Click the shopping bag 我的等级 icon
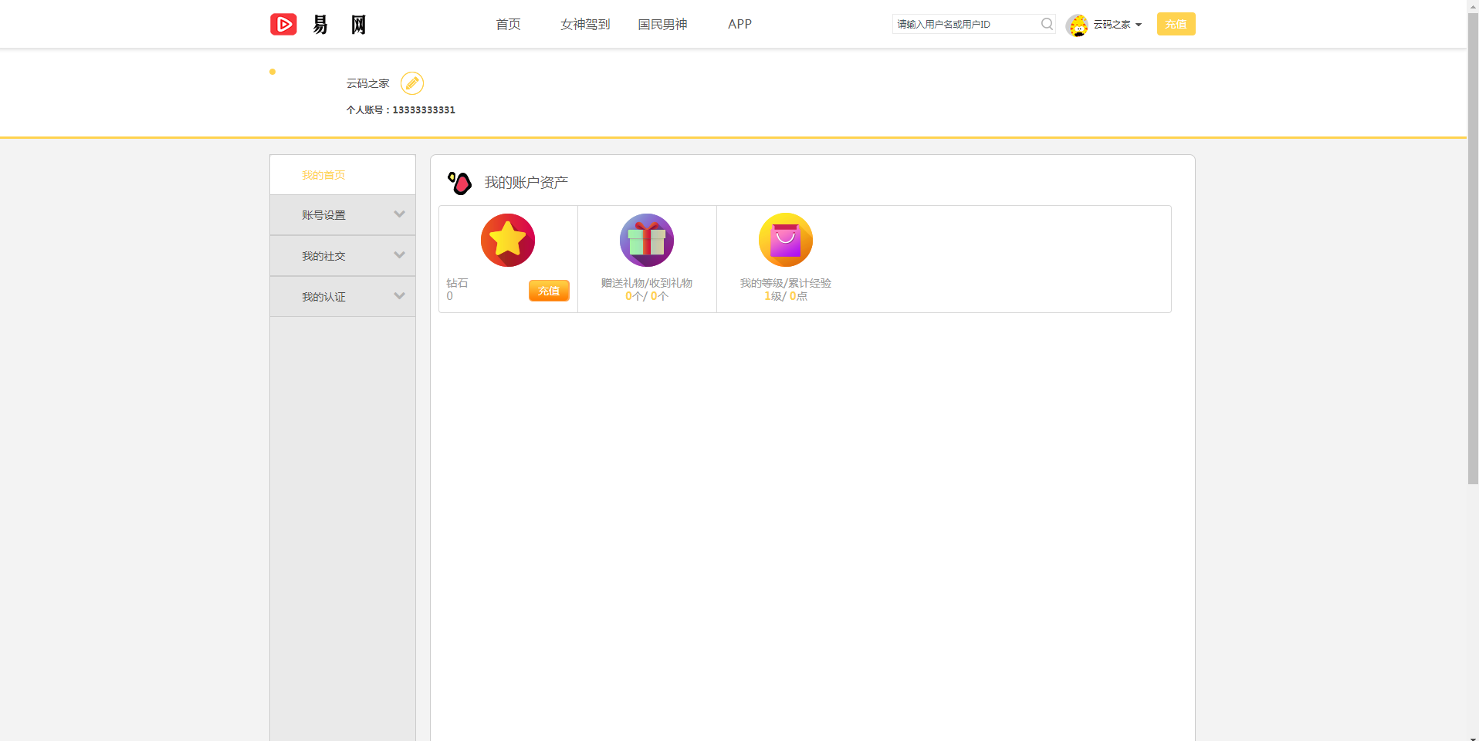Viewport: 1479px width, 741px height. coord(785,240)
